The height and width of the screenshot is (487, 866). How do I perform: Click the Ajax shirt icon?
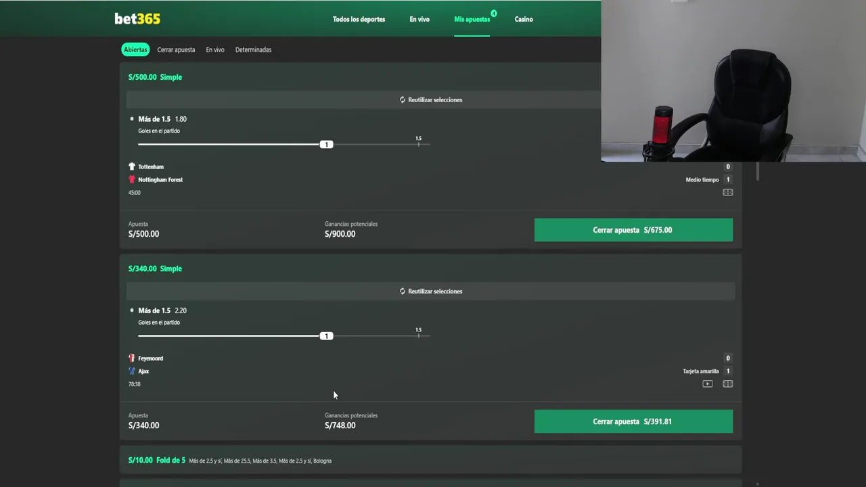coord(132,371)
